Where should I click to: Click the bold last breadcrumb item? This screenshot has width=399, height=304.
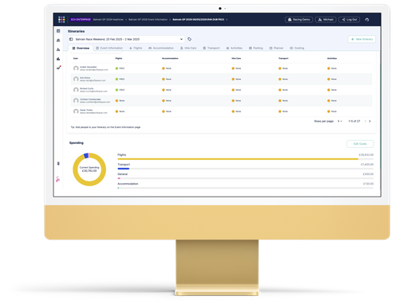tap(199, 20)
